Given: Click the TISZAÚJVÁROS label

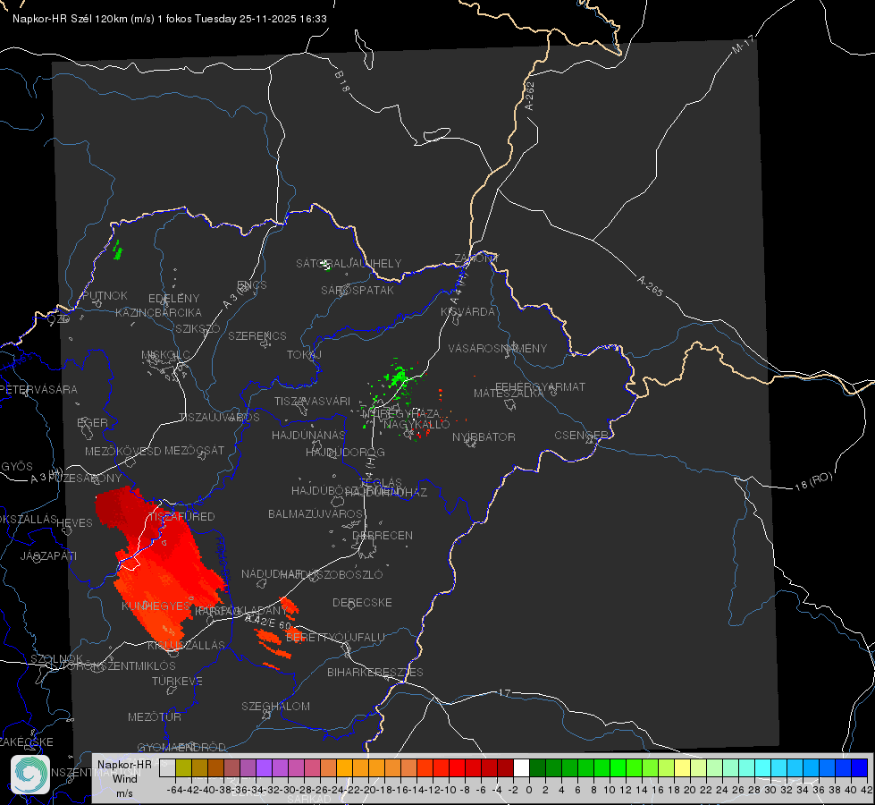Looking at the screenshot, I should [x=219, y=418].
